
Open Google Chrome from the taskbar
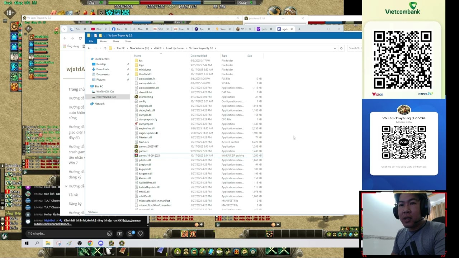90,243
